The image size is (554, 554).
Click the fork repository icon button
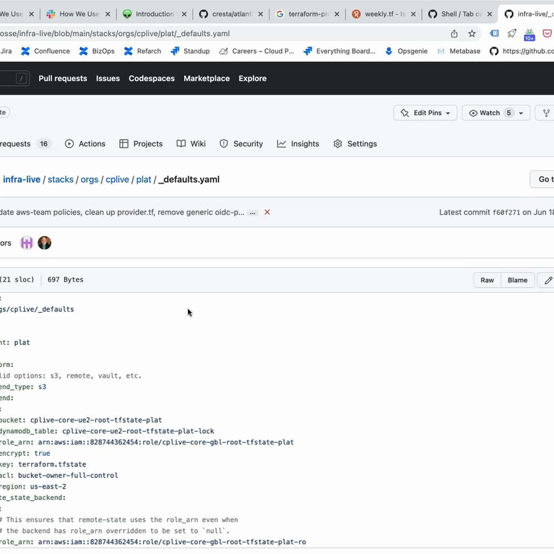coord(546,113)
